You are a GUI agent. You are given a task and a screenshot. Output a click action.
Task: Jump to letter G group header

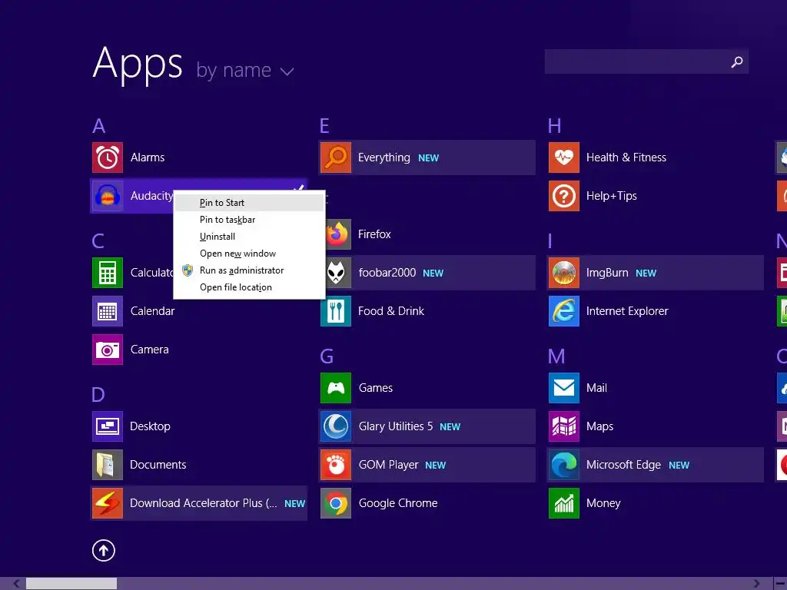(327, 356)
